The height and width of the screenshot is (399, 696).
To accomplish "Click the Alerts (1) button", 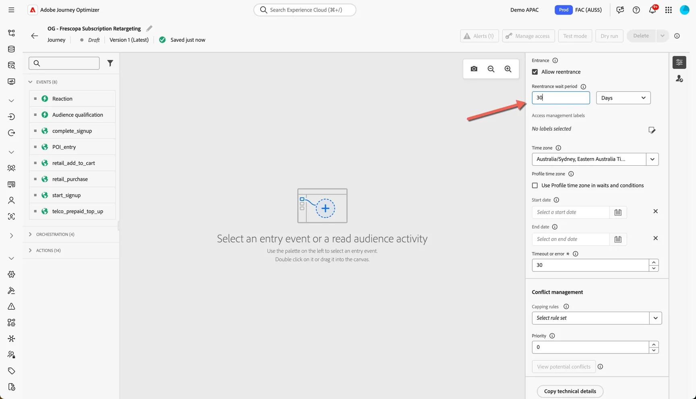I will click(x=479, y=36).
